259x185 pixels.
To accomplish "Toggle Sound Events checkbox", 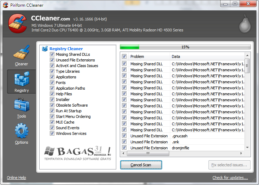I will pyautogui.click(x=52, y=127).
